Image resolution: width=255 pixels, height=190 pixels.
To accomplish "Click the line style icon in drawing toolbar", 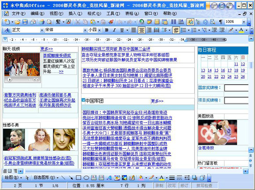I will [x=172, y=178].
